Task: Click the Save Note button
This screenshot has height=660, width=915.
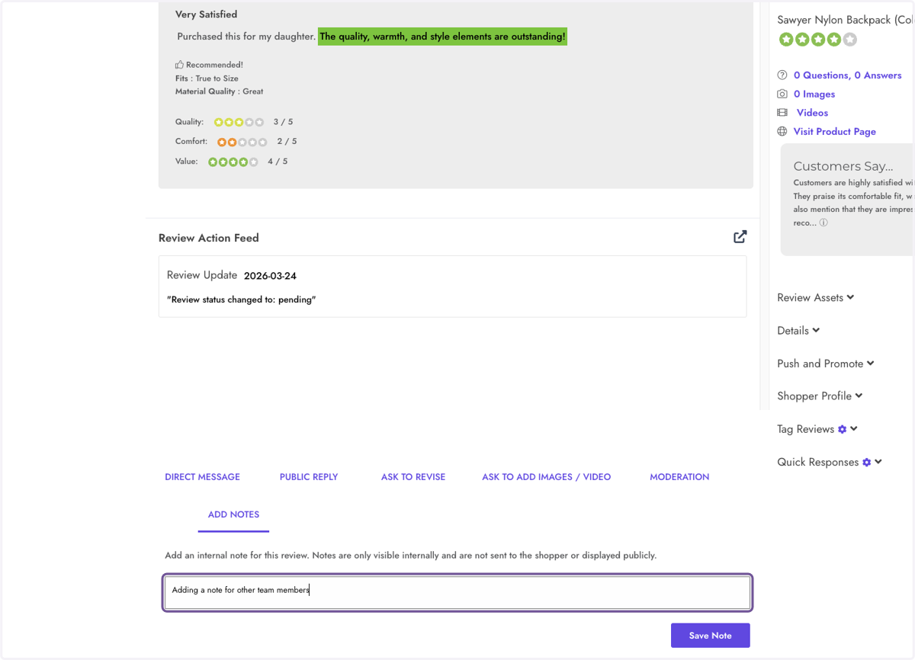Action: pyautogui.click(x=710, y=636)
